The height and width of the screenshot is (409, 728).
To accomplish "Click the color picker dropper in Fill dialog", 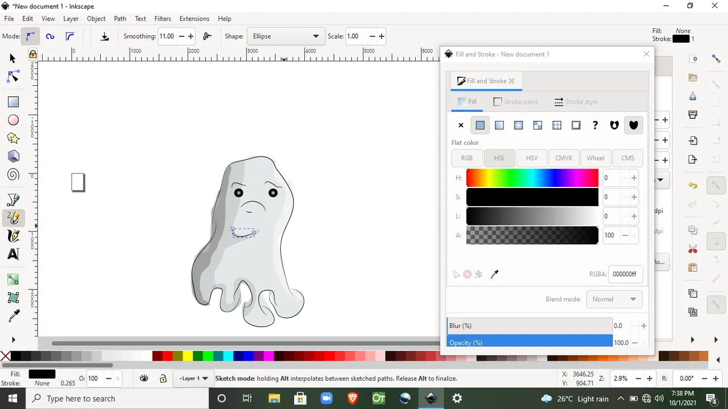I will pos(495,274).
